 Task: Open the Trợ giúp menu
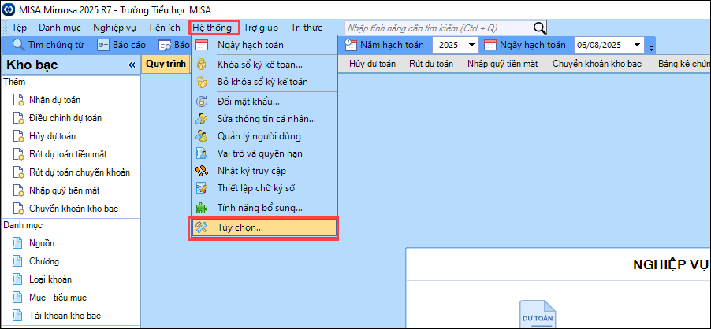coord(261,28)
